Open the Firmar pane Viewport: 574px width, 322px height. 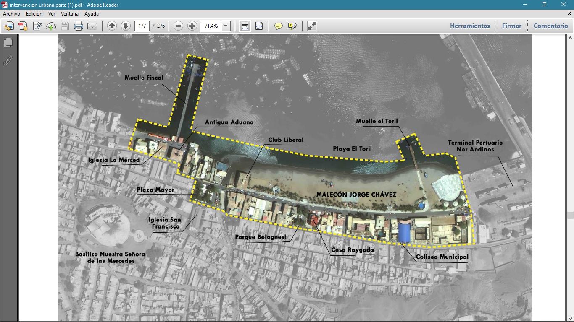[x=511, y=26]
